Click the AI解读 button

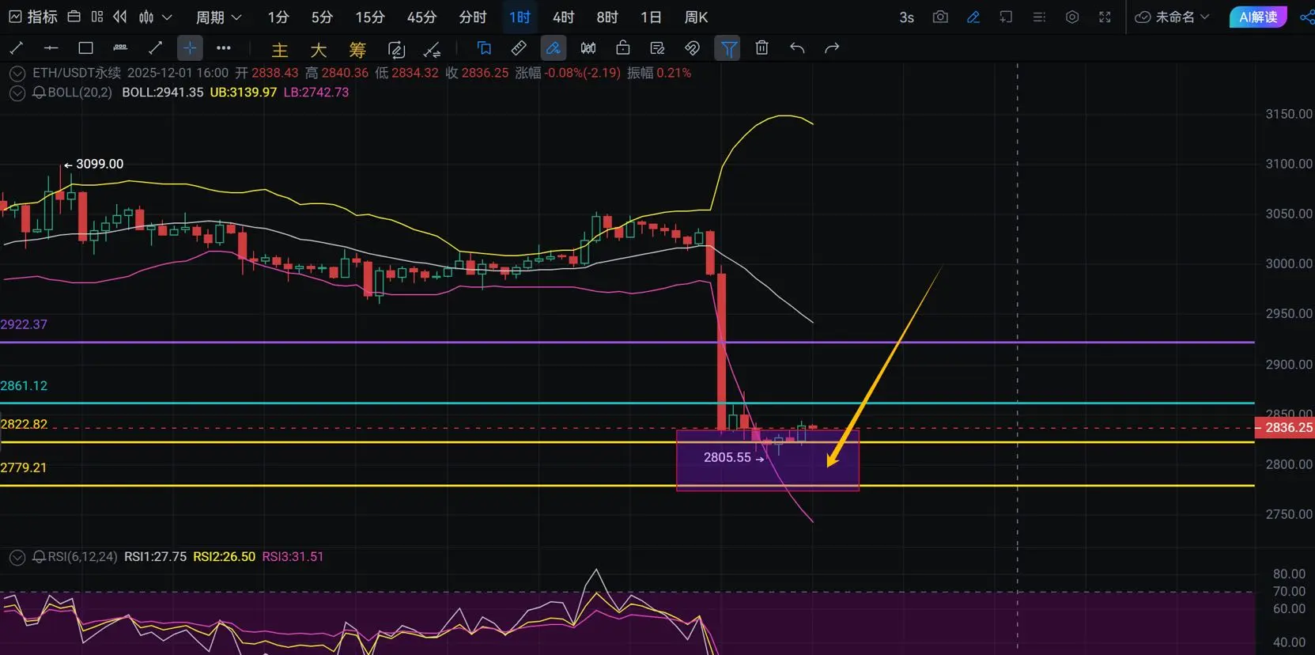click(x=1258, y=17)
